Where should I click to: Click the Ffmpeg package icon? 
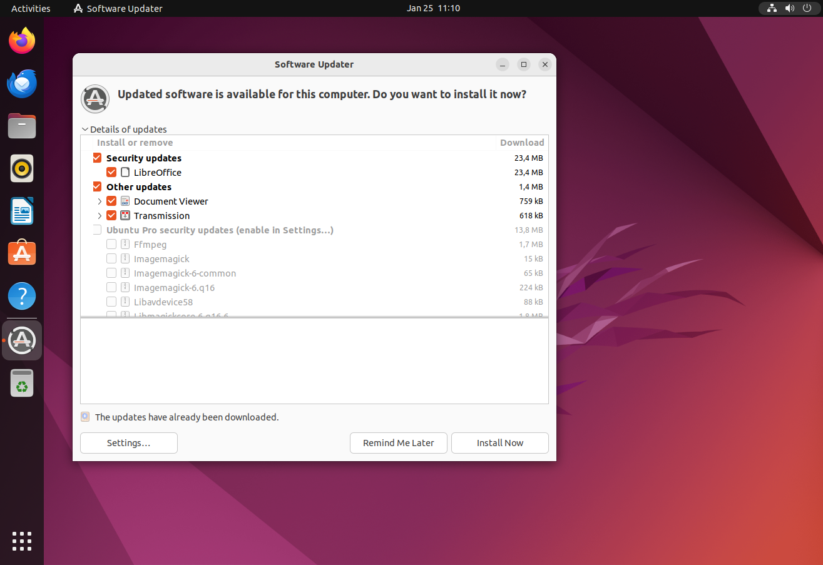(125, 244)
